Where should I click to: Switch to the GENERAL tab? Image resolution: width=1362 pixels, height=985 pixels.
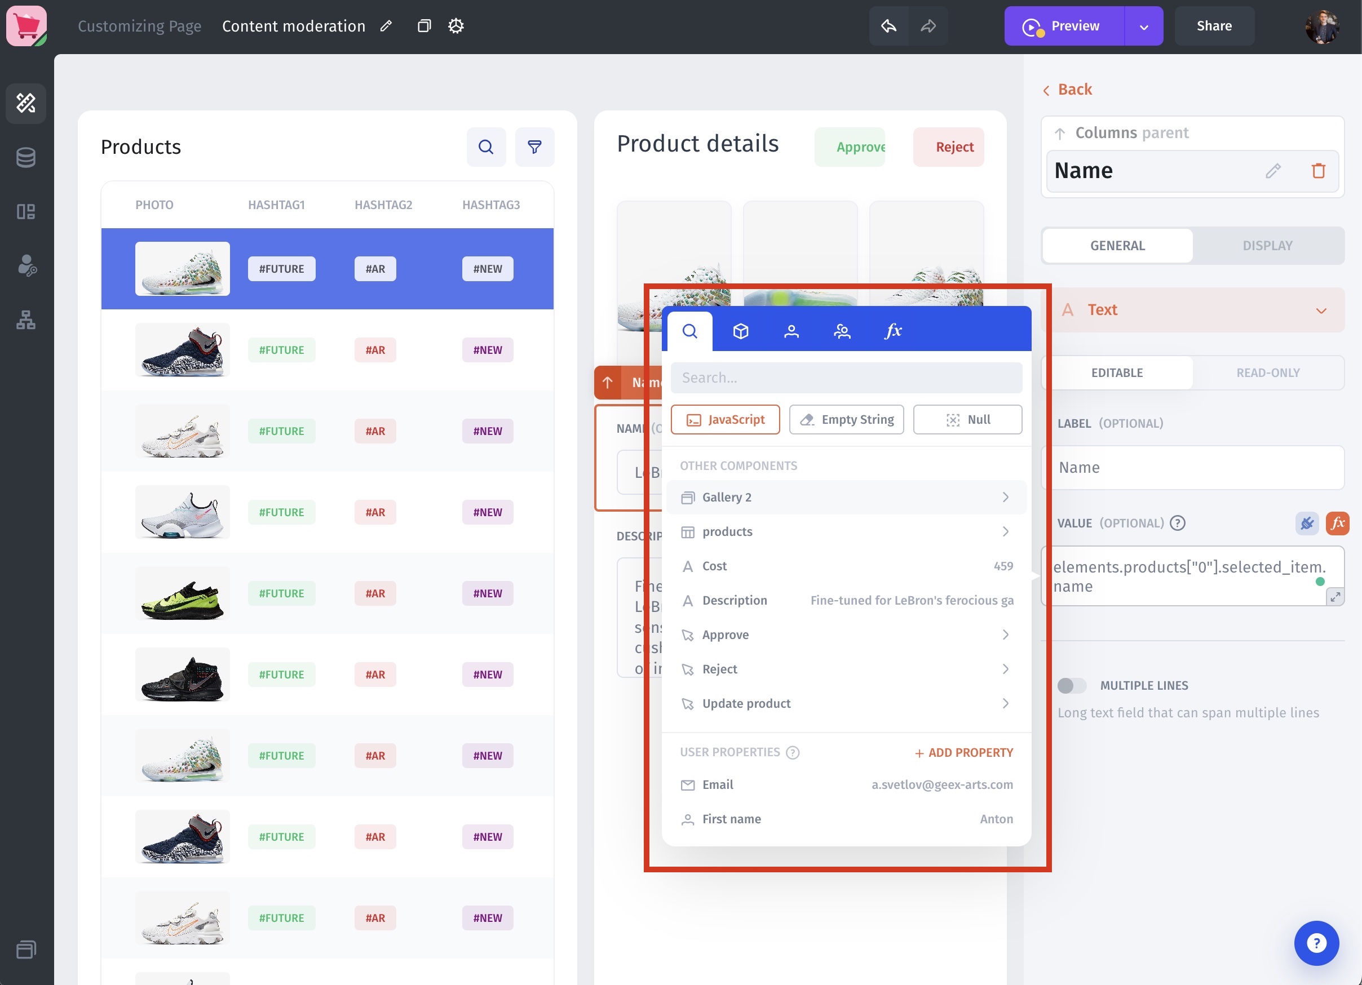pyautogui.click(x=1117, y=246)
